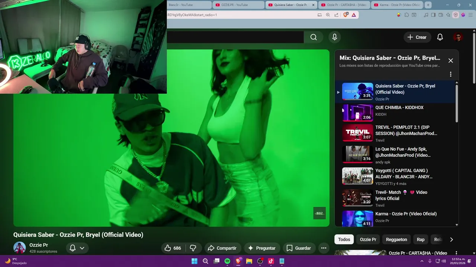Select the Ozzie Pr filter chip
The image size is (476, 267).
368,240
